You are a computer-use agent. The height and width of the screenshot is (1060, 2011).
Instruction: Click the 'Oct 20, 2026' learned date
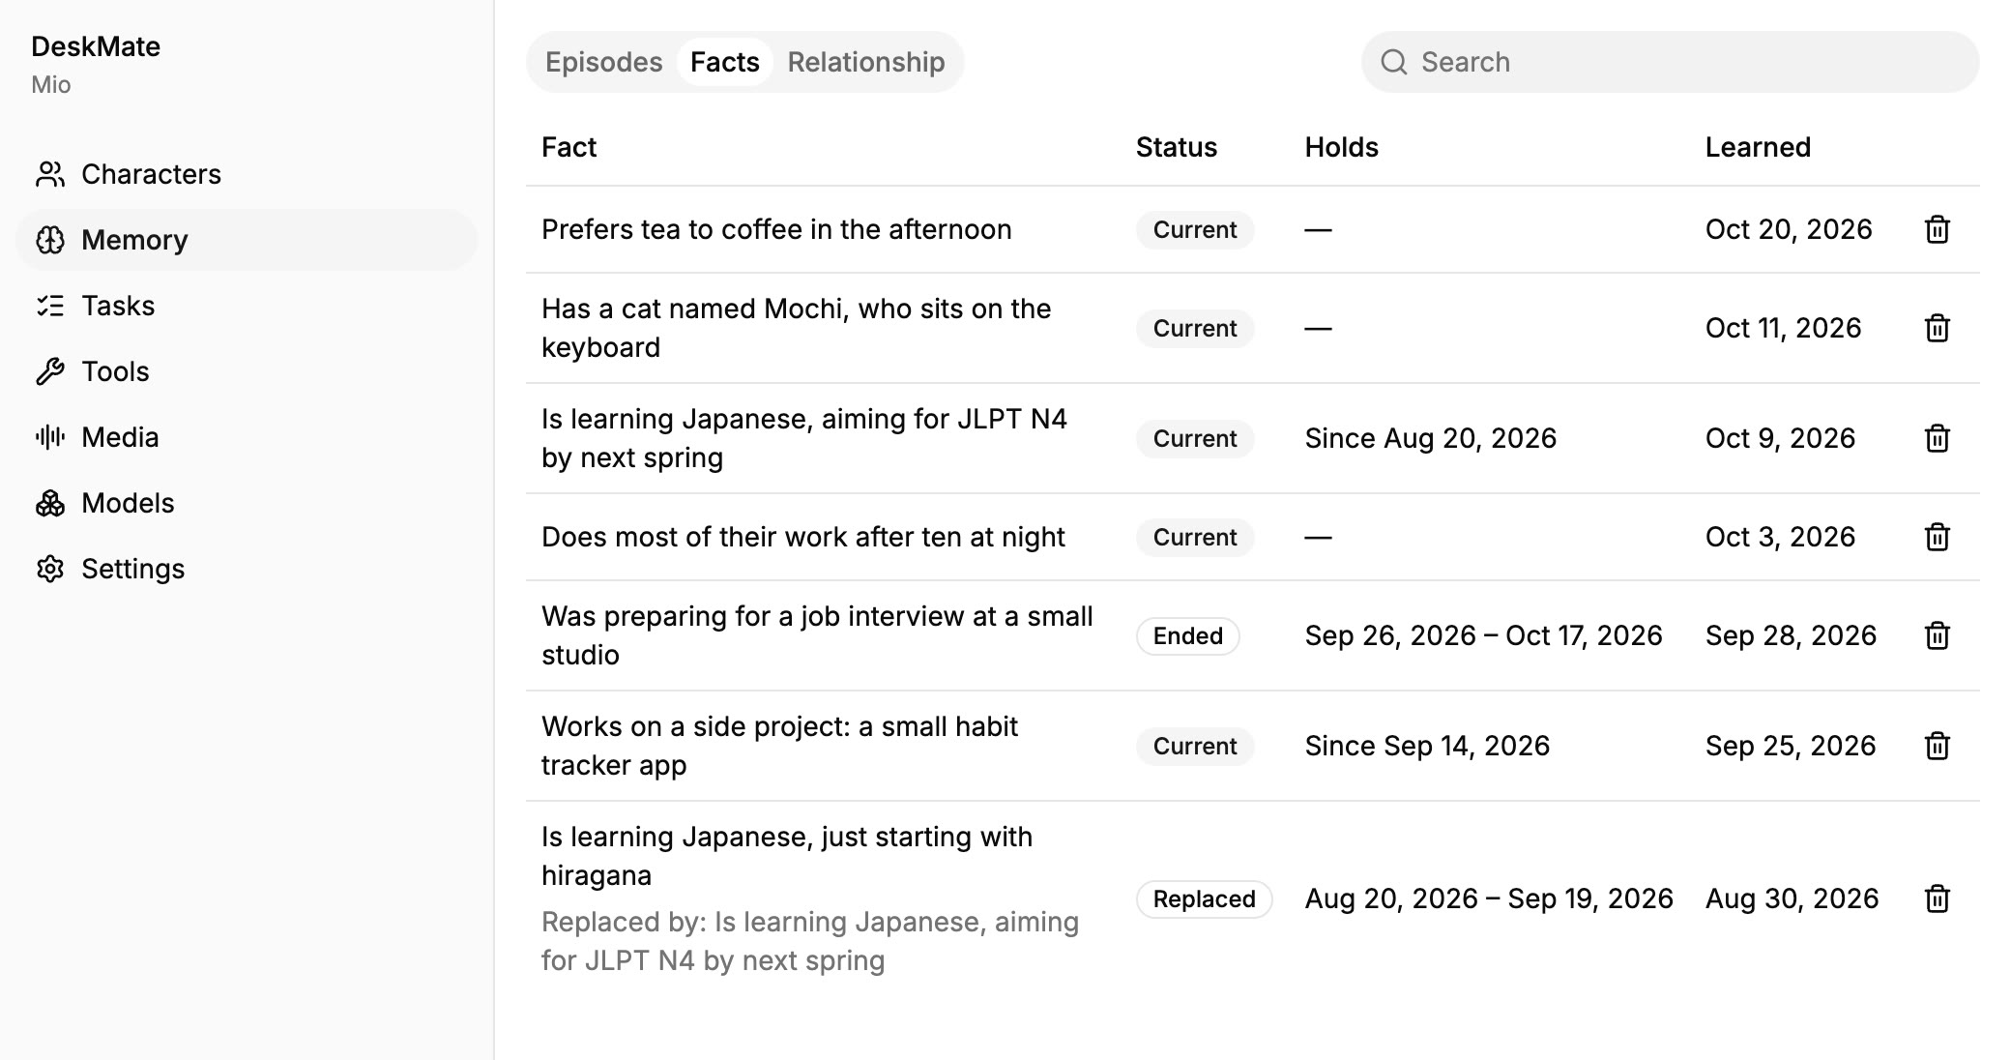click(1789, 229)
